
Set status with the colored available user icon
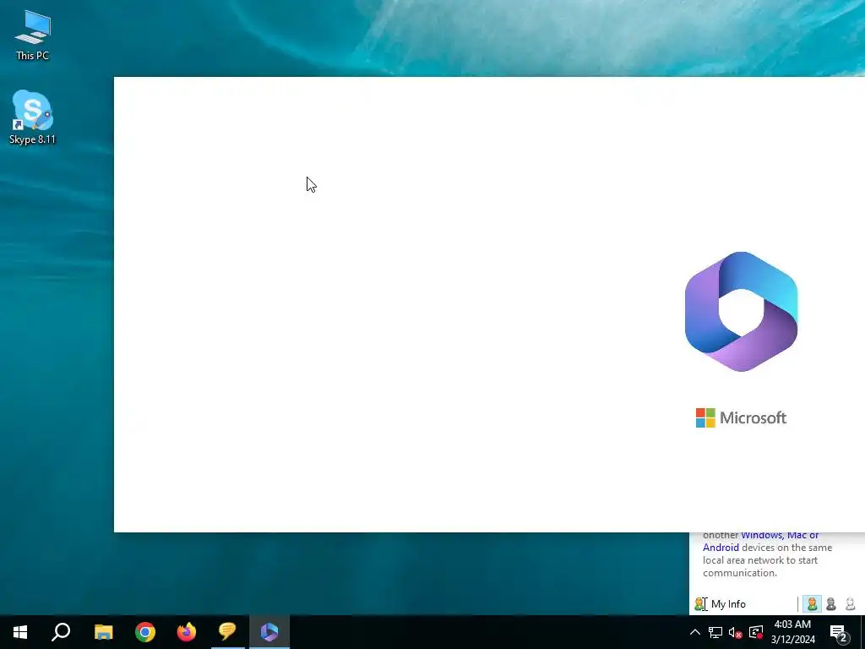812,604
